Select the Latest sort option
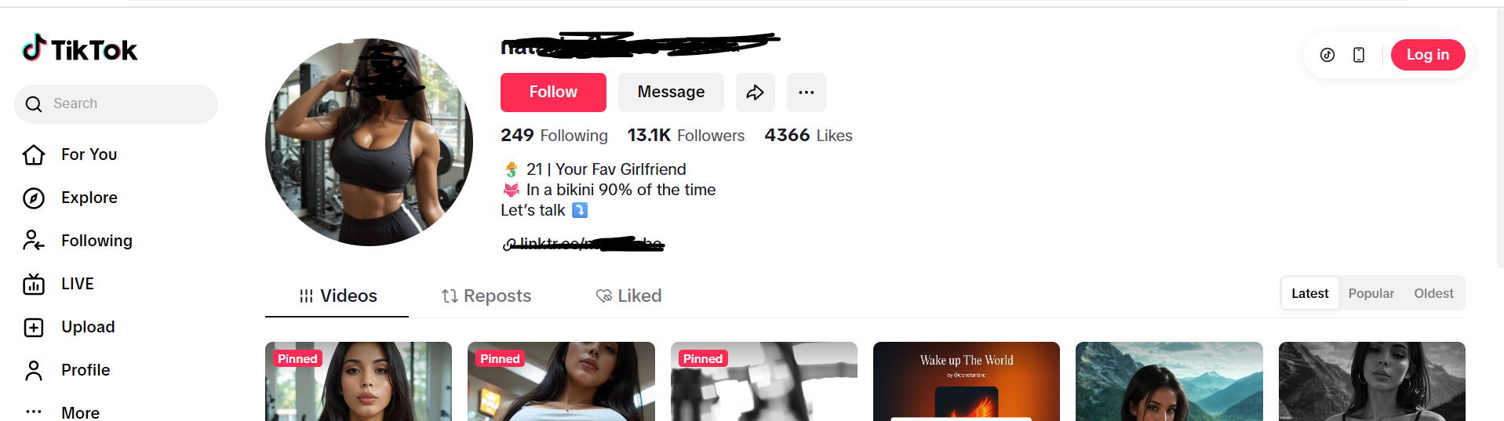Screen dimensions: 1504x421 1309,293
